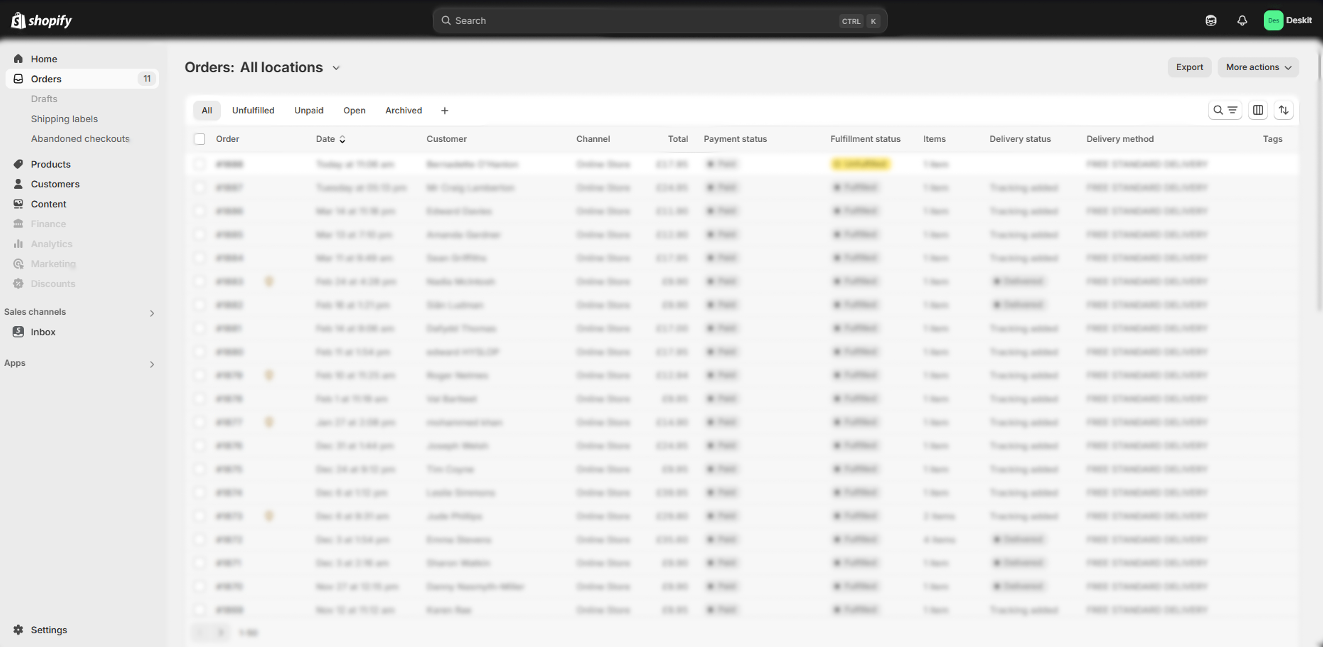1323x647 pixels.
Task: Click the notifications bell icon
Action: point(1242,21)
